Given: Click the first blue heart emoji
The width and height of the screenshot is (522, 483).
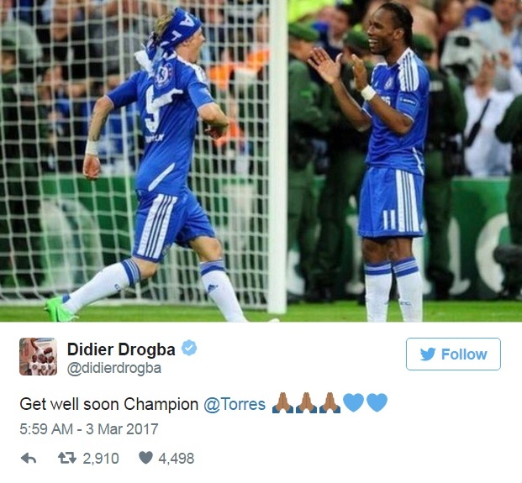Looking at the screenshot, I should pyautogui.click(x=353, y=402).
